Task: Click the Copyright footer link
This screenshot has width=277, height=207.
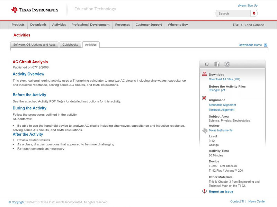Action: pos(16,202)
